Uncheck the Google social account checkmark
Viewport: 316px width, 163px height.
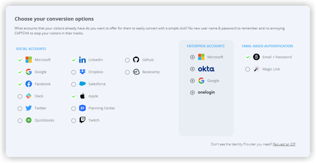(x=20, y=72)
